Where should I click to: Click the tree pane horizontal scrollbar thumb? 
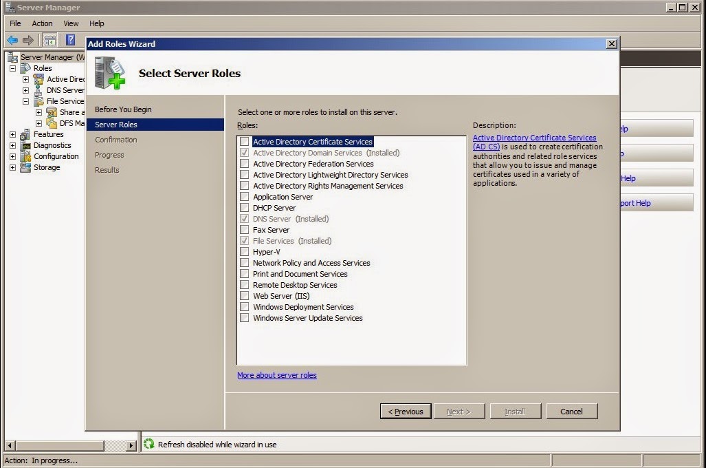click(60, 445)
